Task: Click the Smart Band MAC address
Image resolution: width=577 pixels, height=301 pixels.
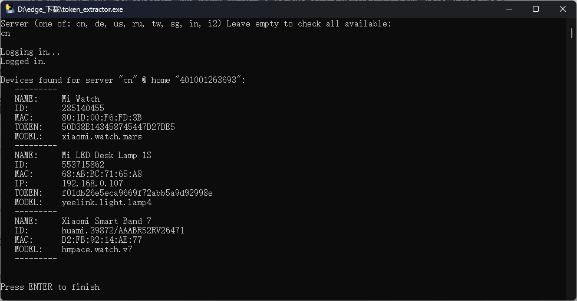Action: (x=101, y=240)
